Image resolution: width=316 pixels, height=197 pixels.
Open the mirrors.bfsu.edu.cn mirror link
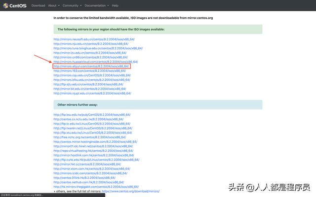click(x=92, y=80)
